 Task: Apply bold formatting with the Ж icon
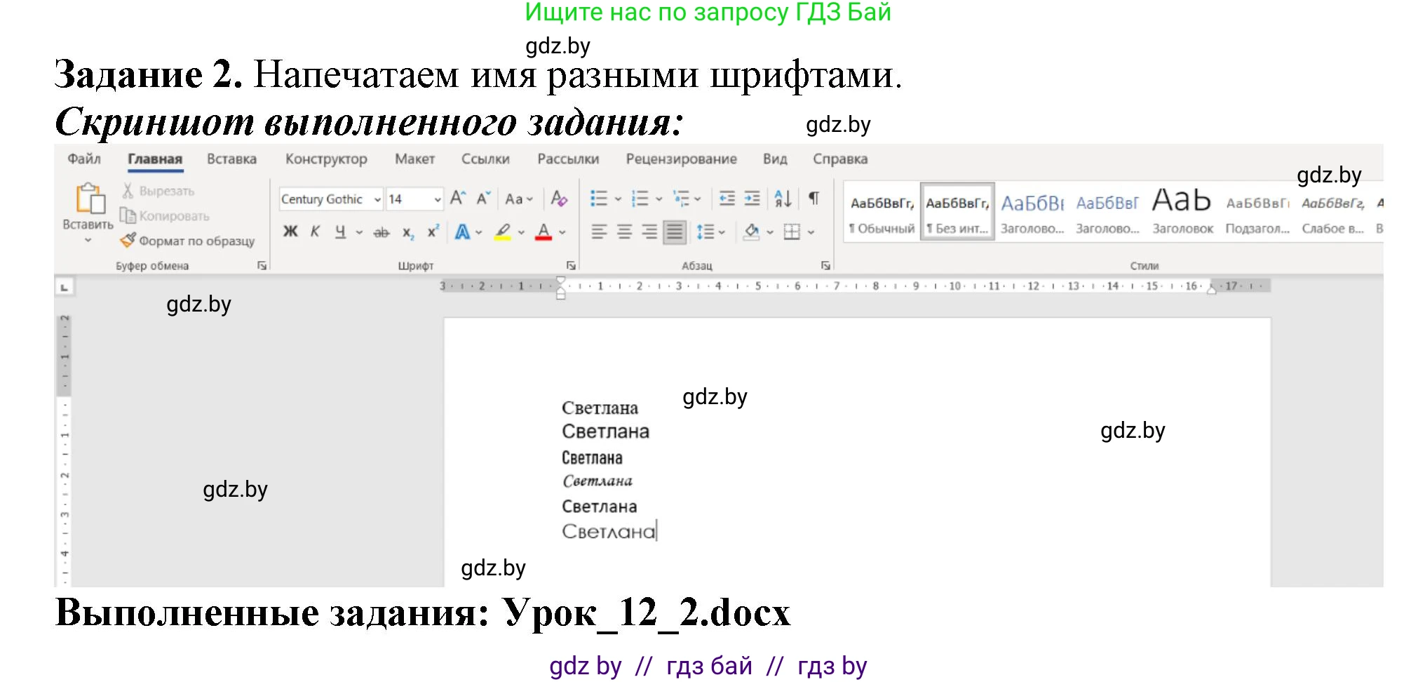click(x=290, y=232)
